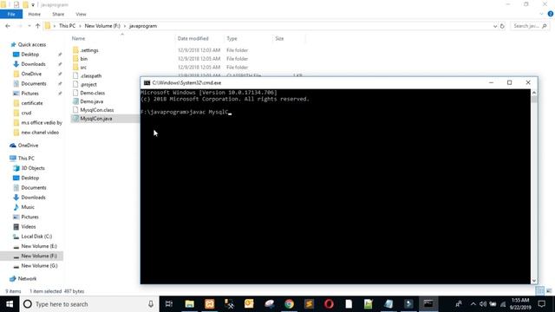Open the Action Center notifications

click(x=541, y=304)
